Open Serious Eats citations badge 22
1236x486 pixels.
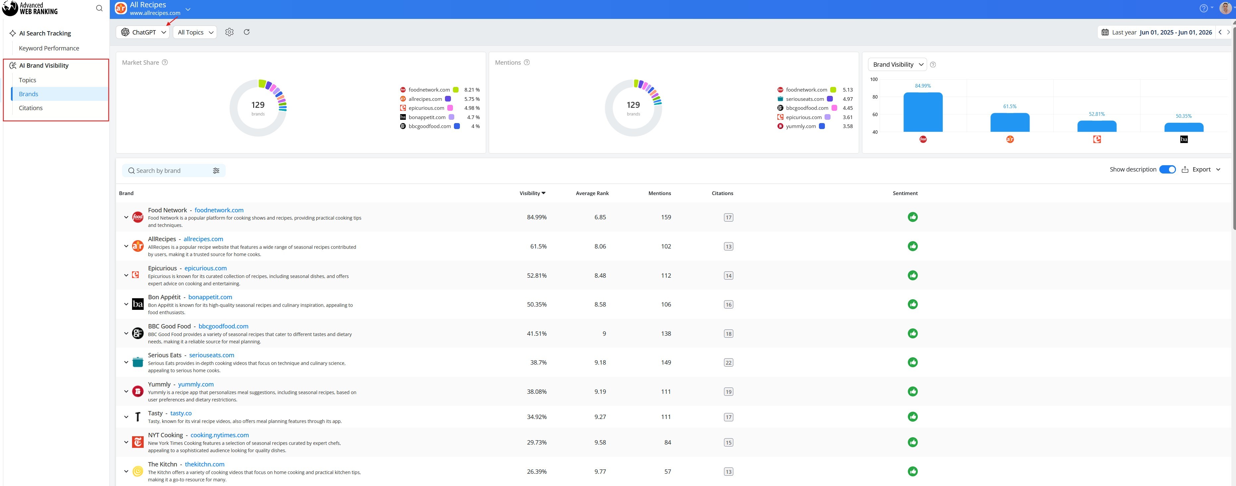point(728,363)
